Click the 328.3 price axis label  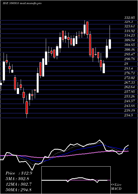coord(129,22)
